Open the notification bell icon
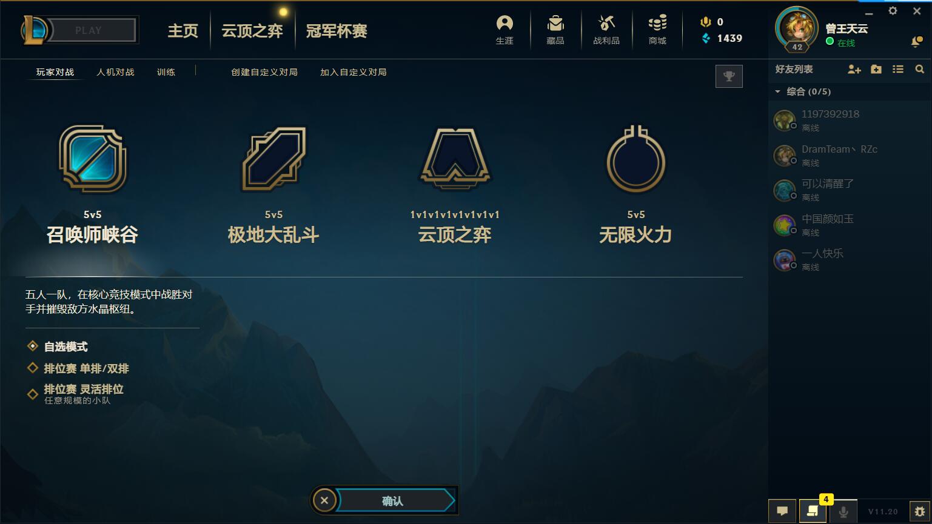932x524 pixels. click(x=916, y=42)
